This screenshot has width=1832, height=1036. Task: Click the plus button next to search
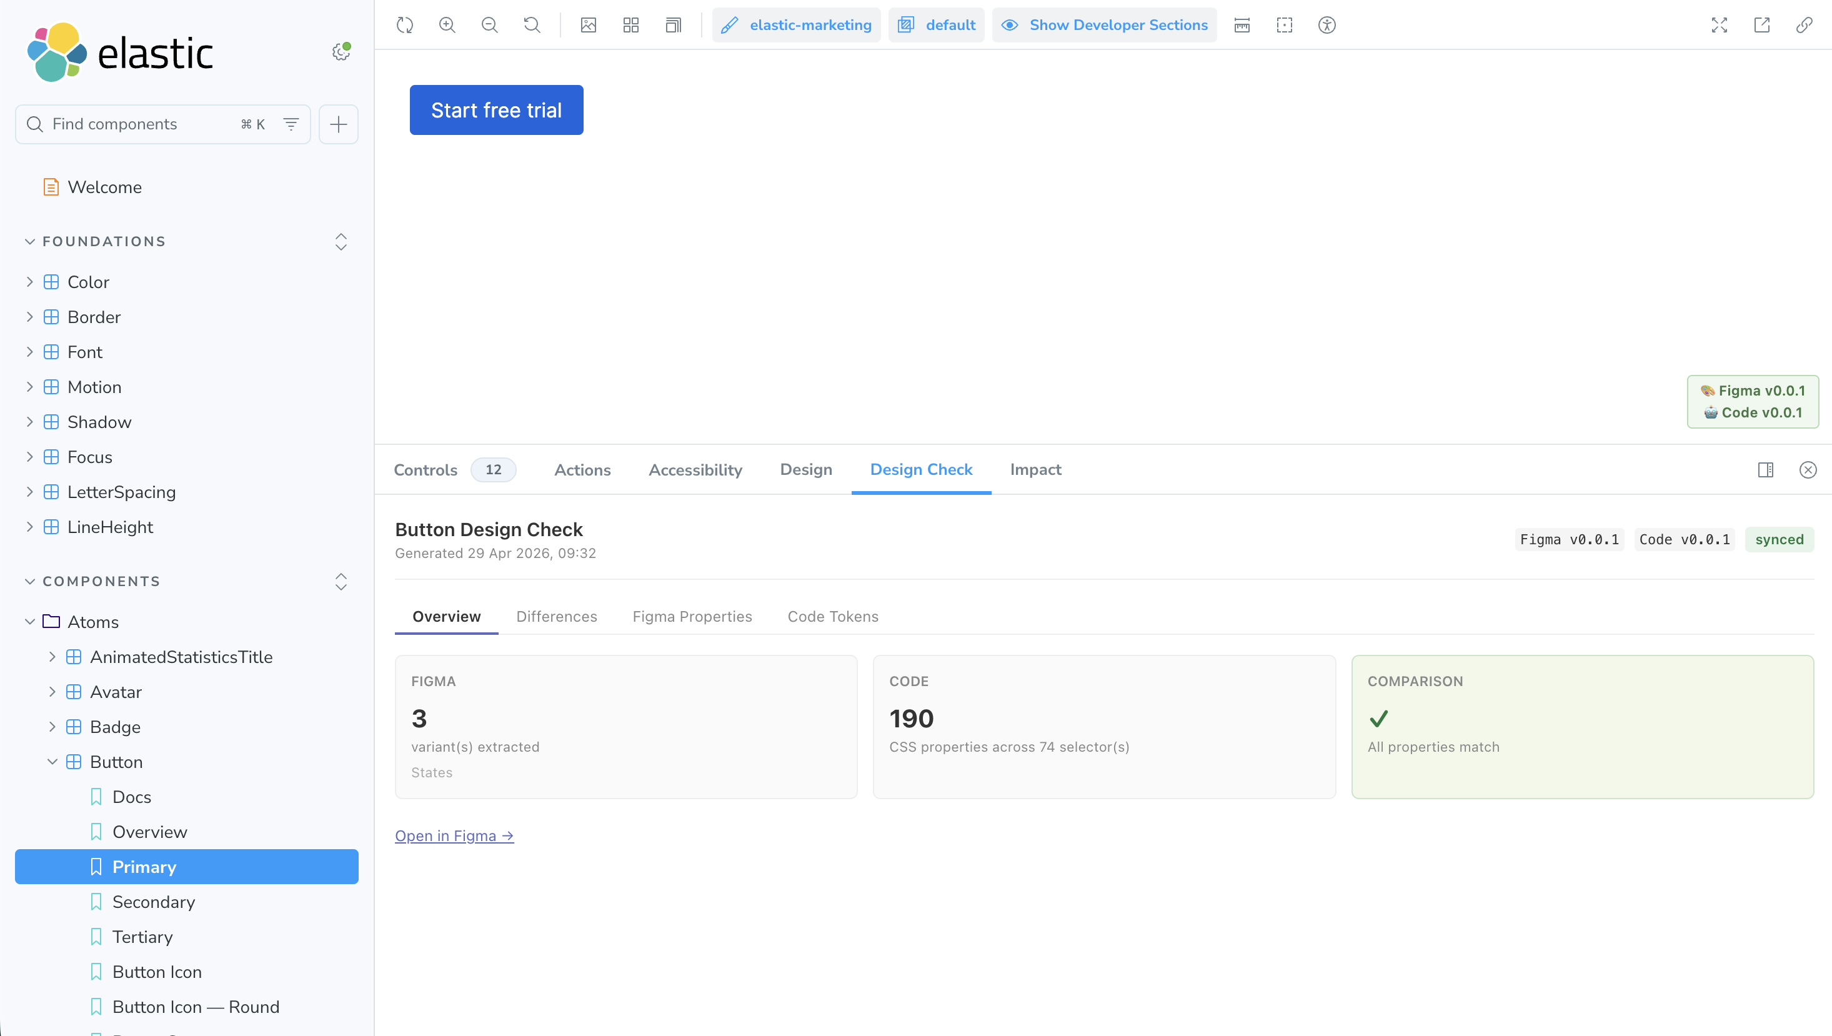click(x=339, y=124)
